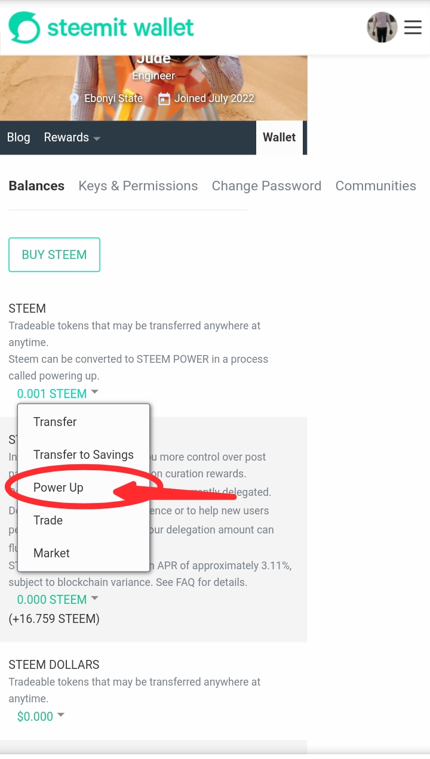Select Power Up menu item
The width and height of the screenshot is (430, 759).
coord(58,488)
